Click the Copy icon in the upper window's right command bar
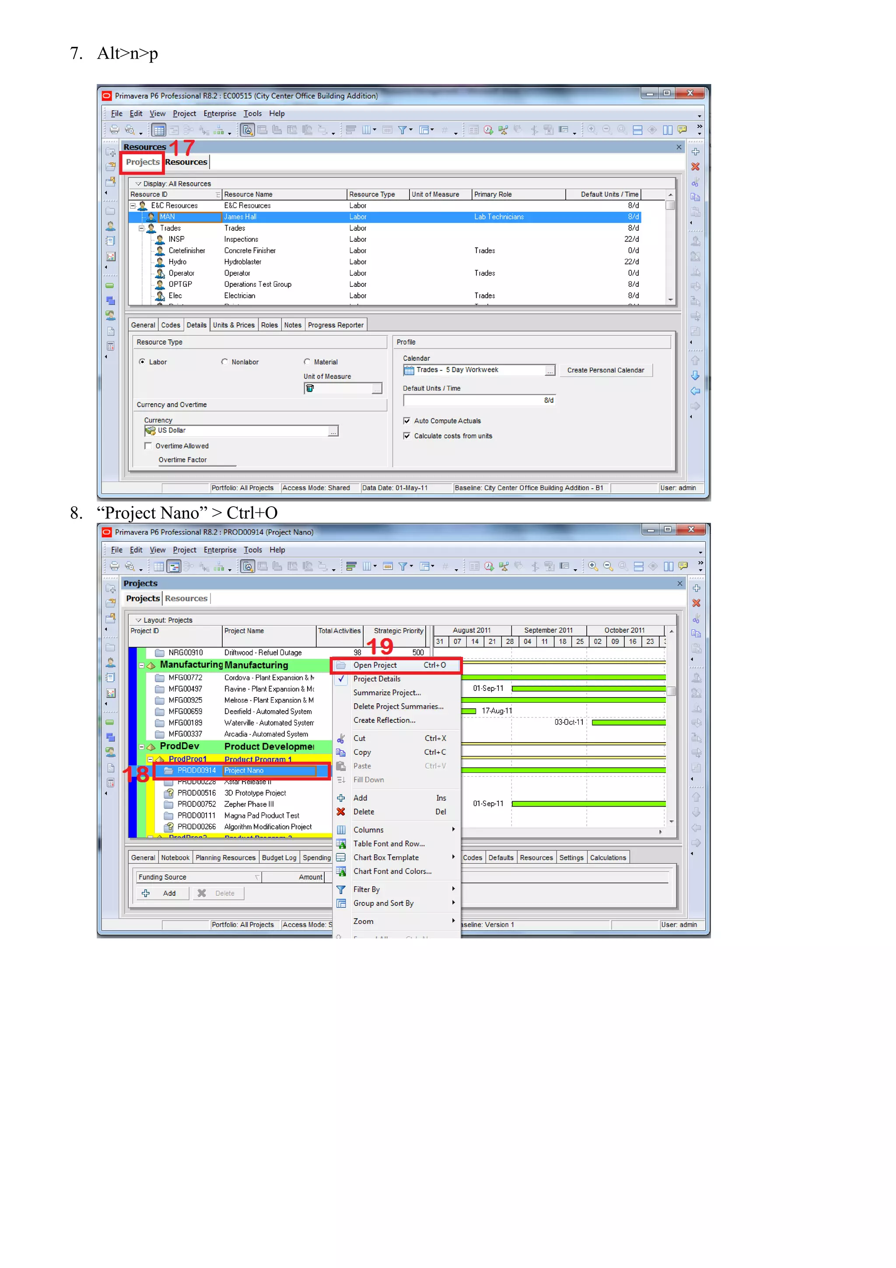Image resolution: width=896 pixels, height=1268 pixels. pos(696,197)
